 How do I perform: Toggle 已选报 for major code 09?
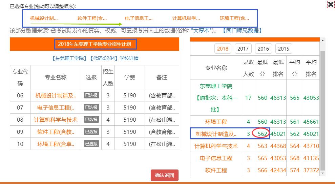(x=91, y=131)
